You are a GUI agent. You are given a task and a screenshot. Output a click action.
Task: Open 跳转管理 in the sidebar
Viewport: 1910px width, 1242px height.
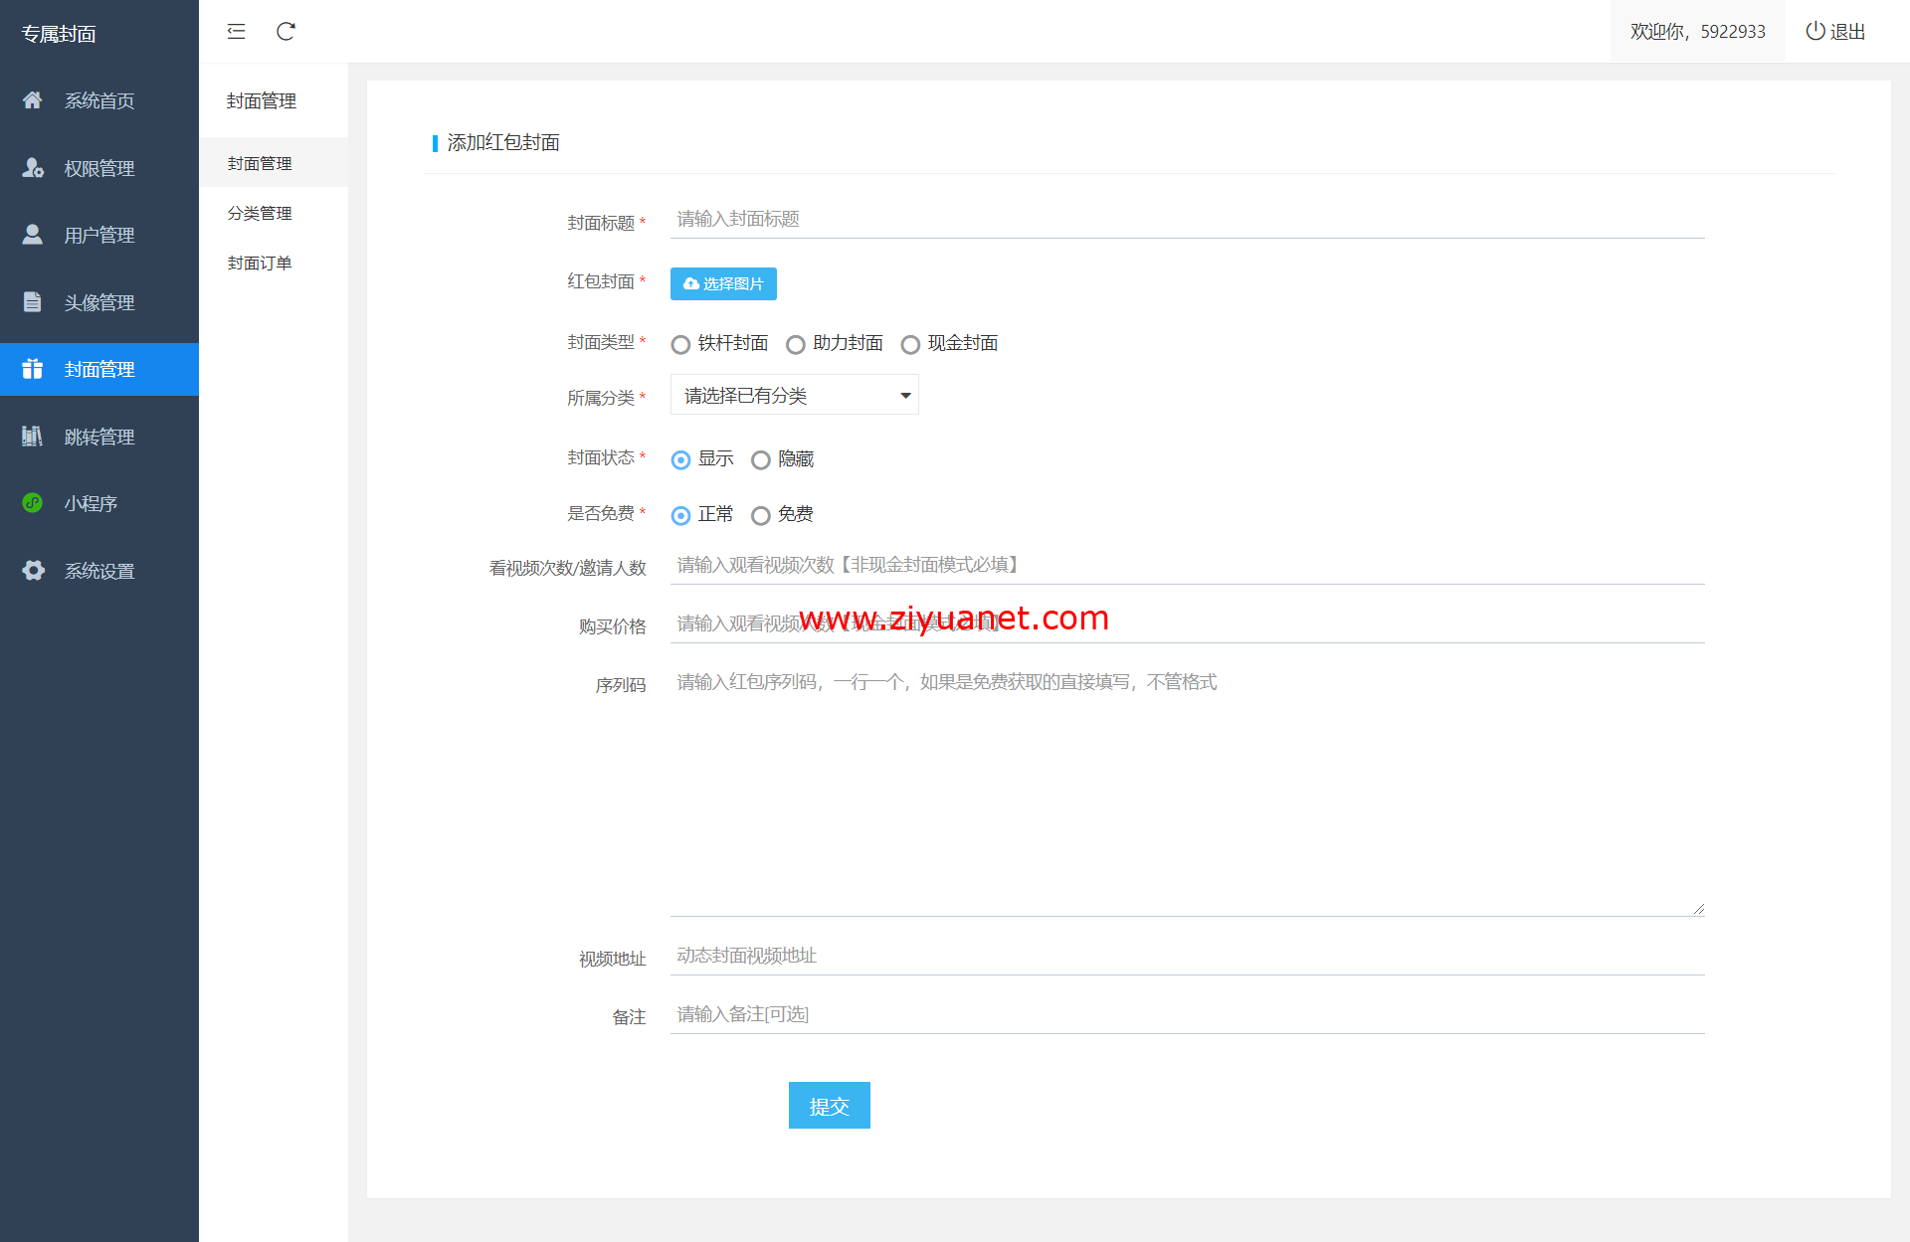click(99, 437)
